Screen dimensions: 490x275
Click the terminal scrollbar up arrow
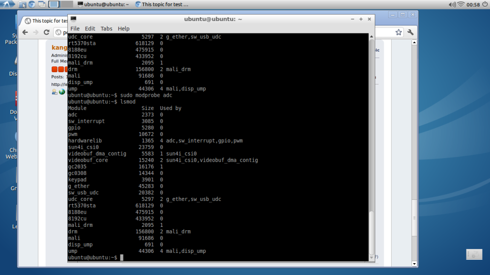pyautogui.click(x=371, y=36)
